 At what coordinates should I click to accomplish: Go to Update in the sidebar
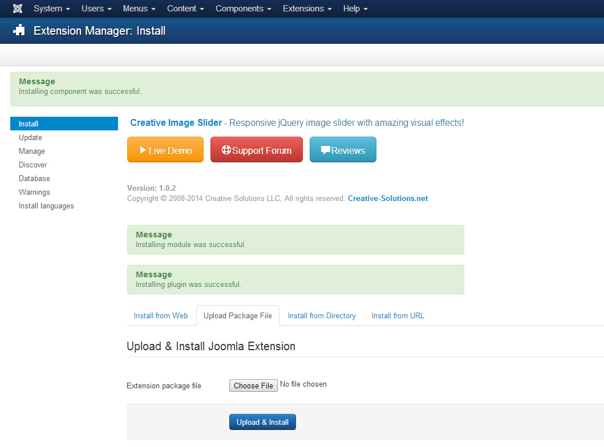point(30,137)
